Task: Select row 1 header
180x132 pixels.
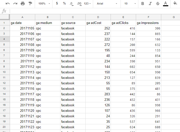Action: click(x=5, y=23)
